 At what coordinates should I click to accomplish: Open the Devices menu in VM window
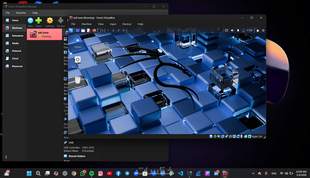(127, 24)
